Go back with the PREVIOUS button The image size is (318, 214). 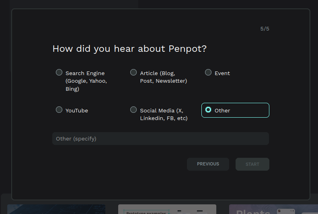click(x=208, y=164)
